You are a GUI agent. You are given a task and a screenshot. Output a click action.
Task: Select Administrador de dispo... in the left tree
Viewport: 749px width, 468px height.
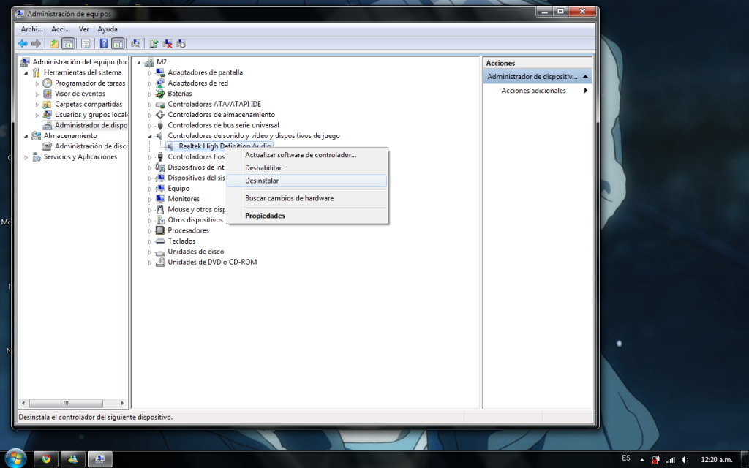click(91, 125)
